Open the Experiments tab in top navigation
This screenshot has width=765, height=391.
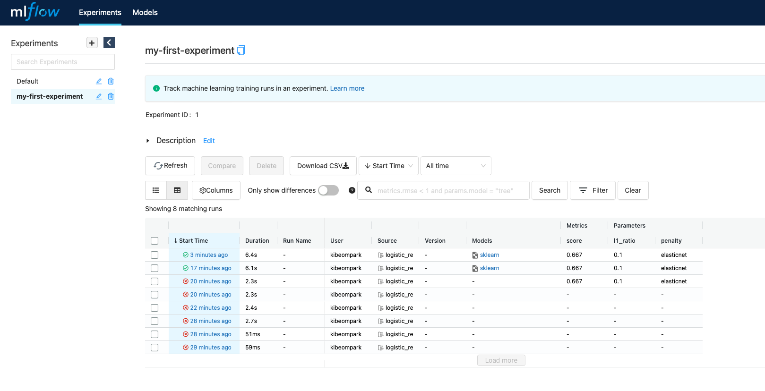(x=100, y=13)
